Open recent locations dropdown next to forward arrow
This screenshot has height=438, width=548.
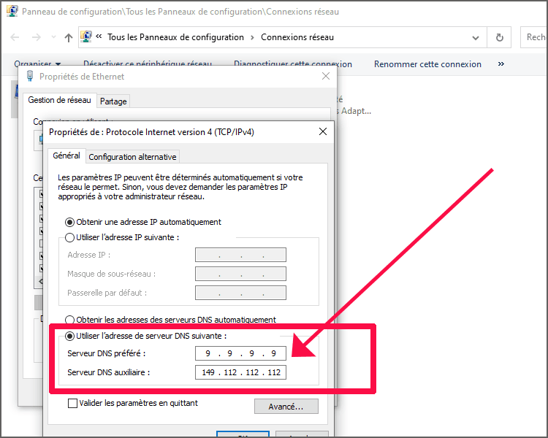(53, 37)
